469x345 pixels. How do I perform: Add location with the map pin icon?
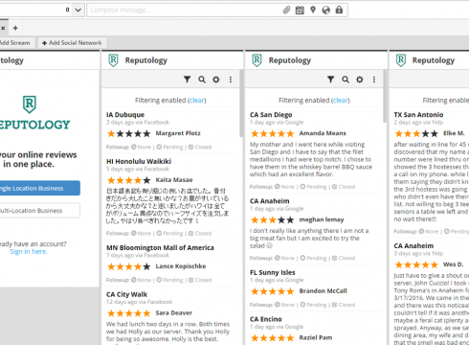313,10
